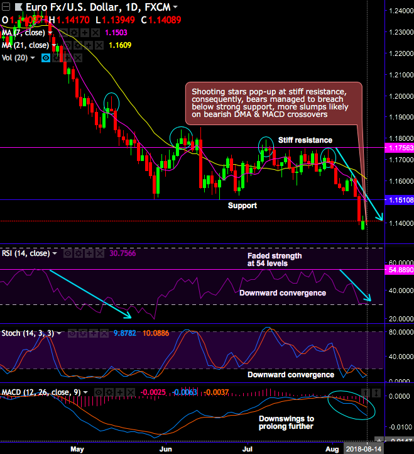The width and height of the screenshot is (414, 454).
Task: Expand the MA (21, close) dropdown arrow
Action: pyautogui.click(x=54, y=45)
